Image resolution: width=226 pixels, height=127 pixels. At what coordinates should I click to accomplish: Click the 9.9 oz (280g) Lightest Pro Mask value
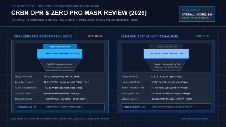click(62, 76)
